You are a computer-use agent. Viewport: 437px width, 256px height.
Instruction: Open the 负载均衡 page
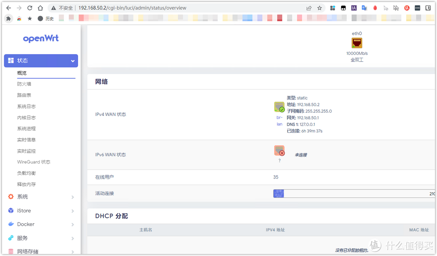click(26, 173)
